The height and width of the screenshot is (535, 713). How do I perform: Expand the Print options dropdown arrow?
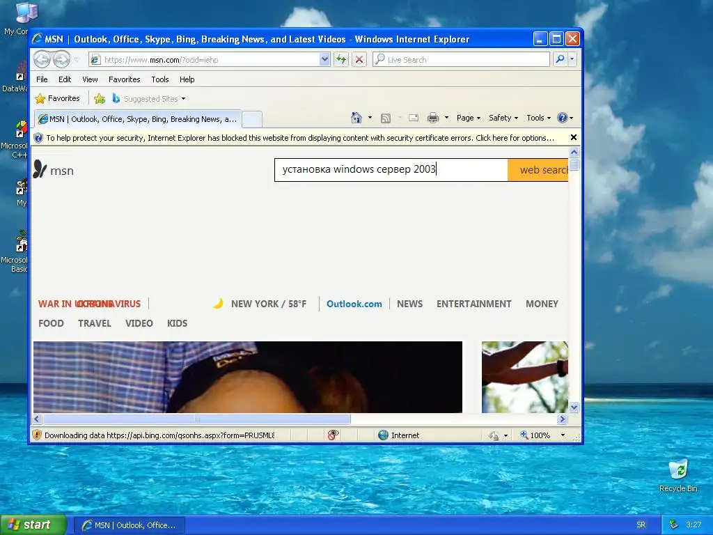tap(446, 118)
